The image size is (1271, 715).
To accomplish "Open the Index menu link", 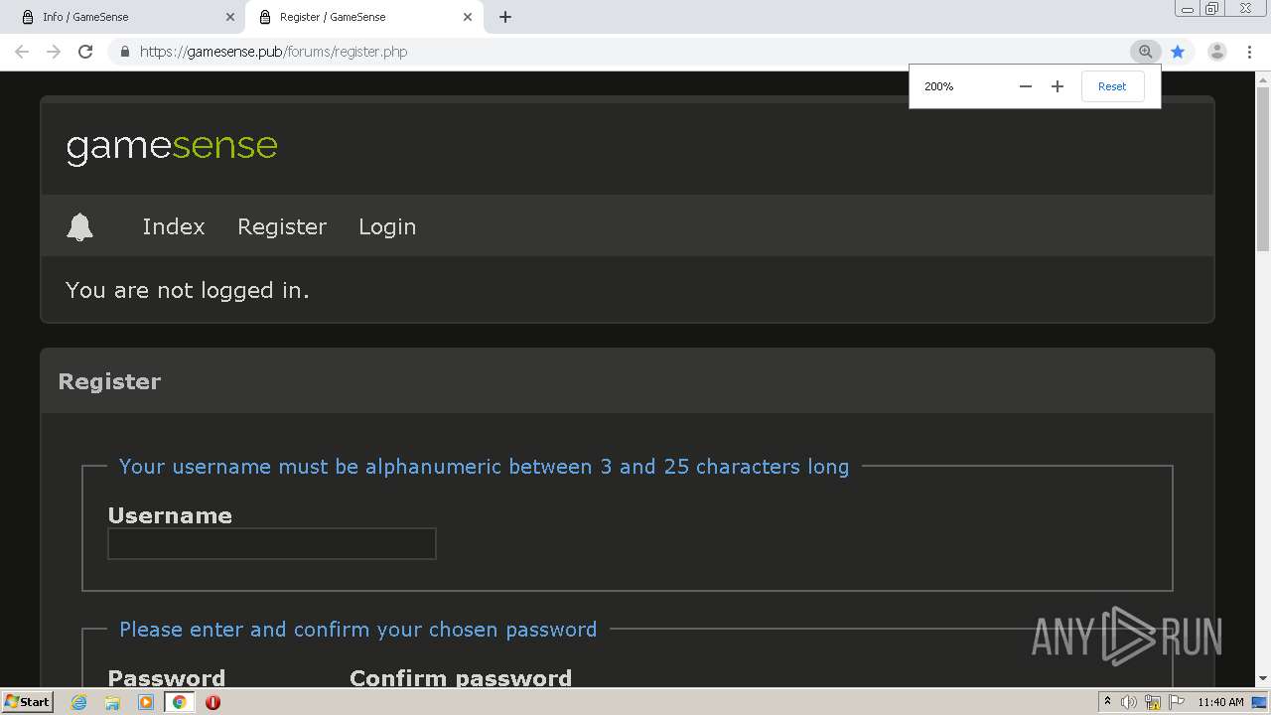I will point(174,226).
